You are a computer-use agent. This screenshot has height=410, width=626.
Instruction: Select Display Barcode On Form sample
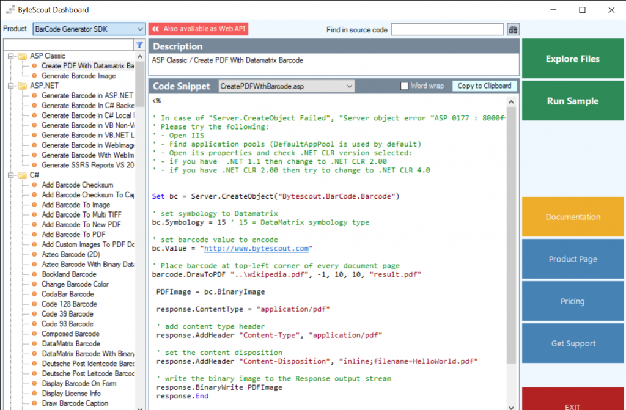79,384
